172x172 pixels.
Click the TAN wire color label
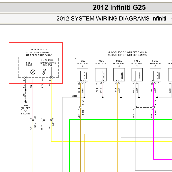(115, 90)
